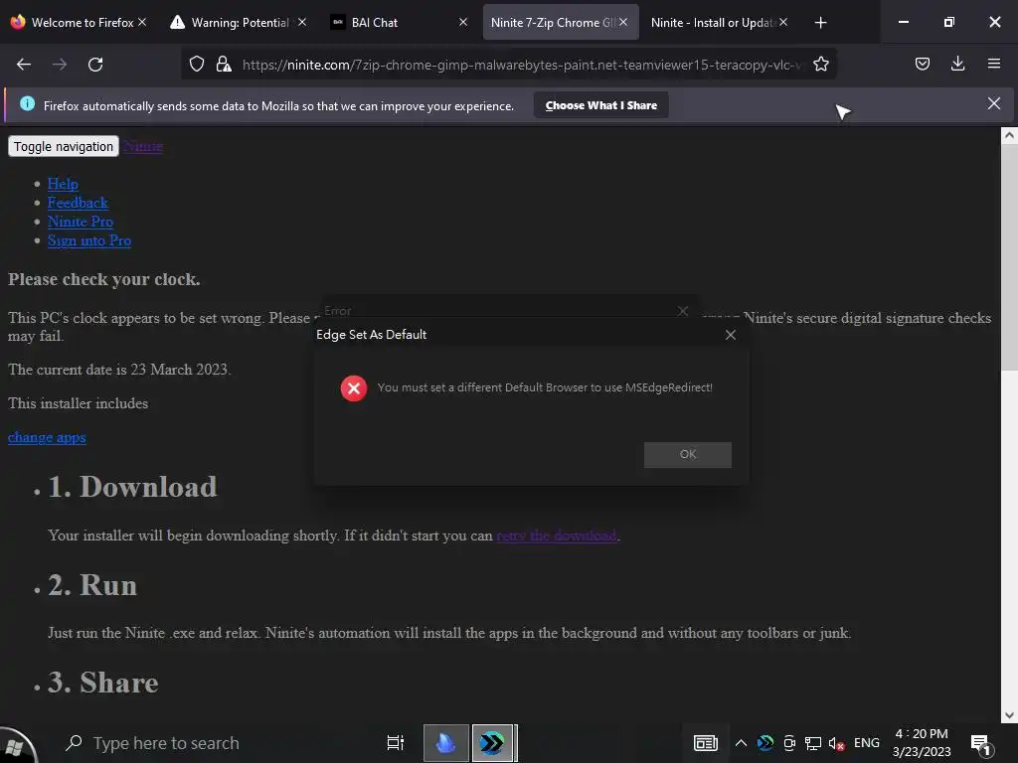Close the Warning: Potential tab
Image resolution: width=1018 pixels, height=763 pixels.
(302, 22)
